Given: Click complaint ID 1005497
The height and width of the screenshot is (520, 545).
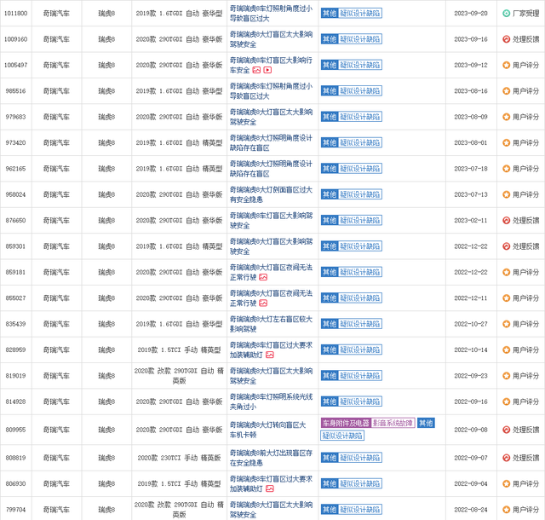Looking at the screenshot, I should 15,65.
